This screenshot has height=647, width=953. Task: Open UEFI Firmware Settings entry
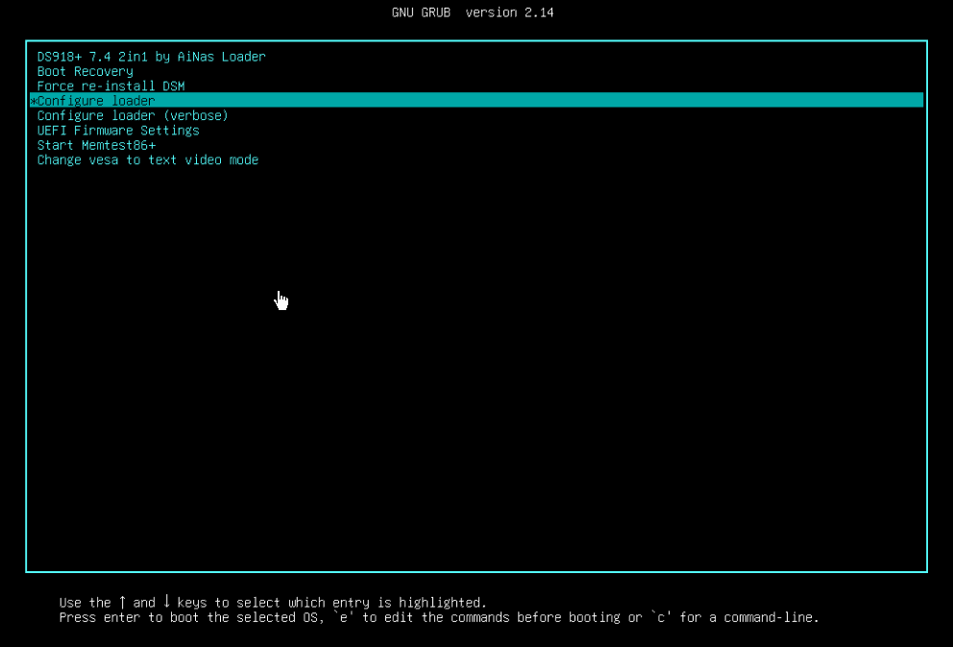tap(118, 130)
